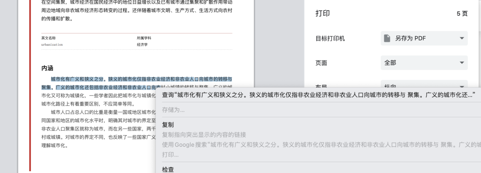Expand the 页面 dropdown showing 全部
The height and width of the screenshot is (173, 481).
pos(424,63)
